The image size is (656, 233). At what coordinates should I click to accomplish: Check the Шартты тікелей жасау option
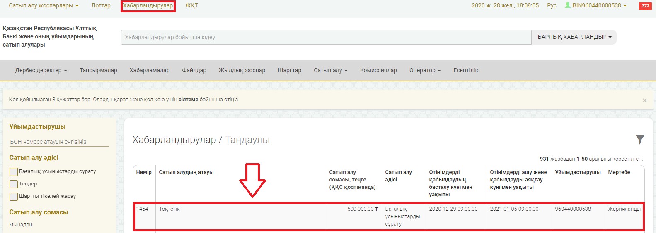[14, 196]
